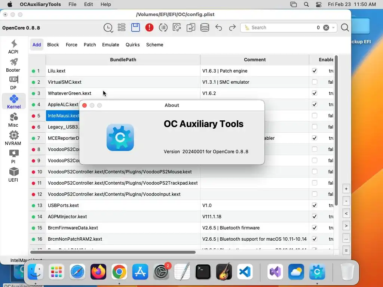Toggle Enabled checkbox for row 10 VoodooPS2Mouse.kext
Screen dimensions: 383x287
[315, 172]
